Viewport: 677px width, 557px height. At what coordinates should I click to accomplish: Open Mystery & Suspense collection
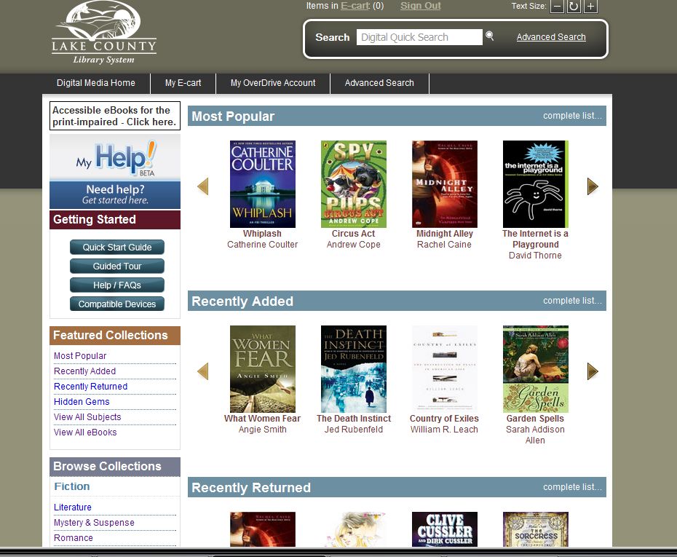pyautogui.click(x=94, y=523)
